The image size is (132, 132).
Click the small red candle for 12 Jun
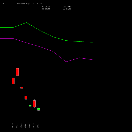[x=22, y=88]
